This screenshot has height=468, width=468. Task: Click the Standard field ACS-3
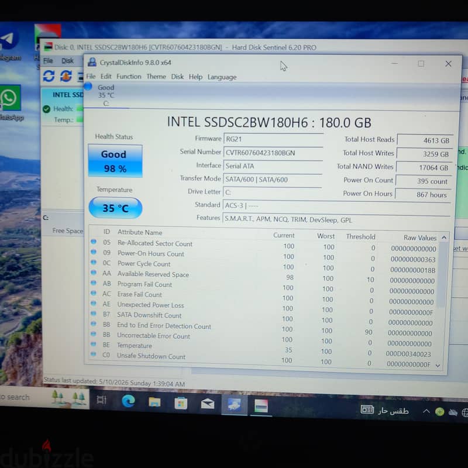[336, 206]
